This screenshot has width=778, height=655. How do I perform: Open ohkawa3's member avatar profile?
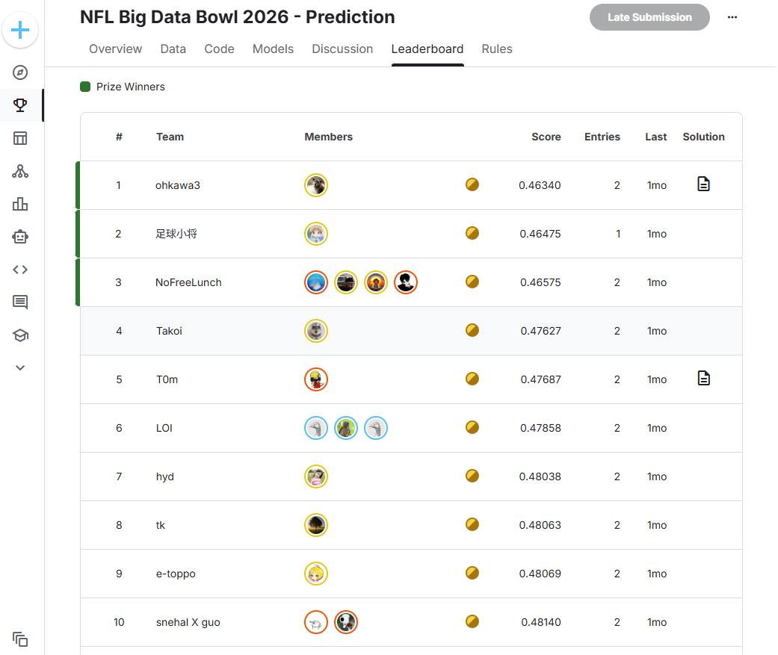tap(316, 185)
